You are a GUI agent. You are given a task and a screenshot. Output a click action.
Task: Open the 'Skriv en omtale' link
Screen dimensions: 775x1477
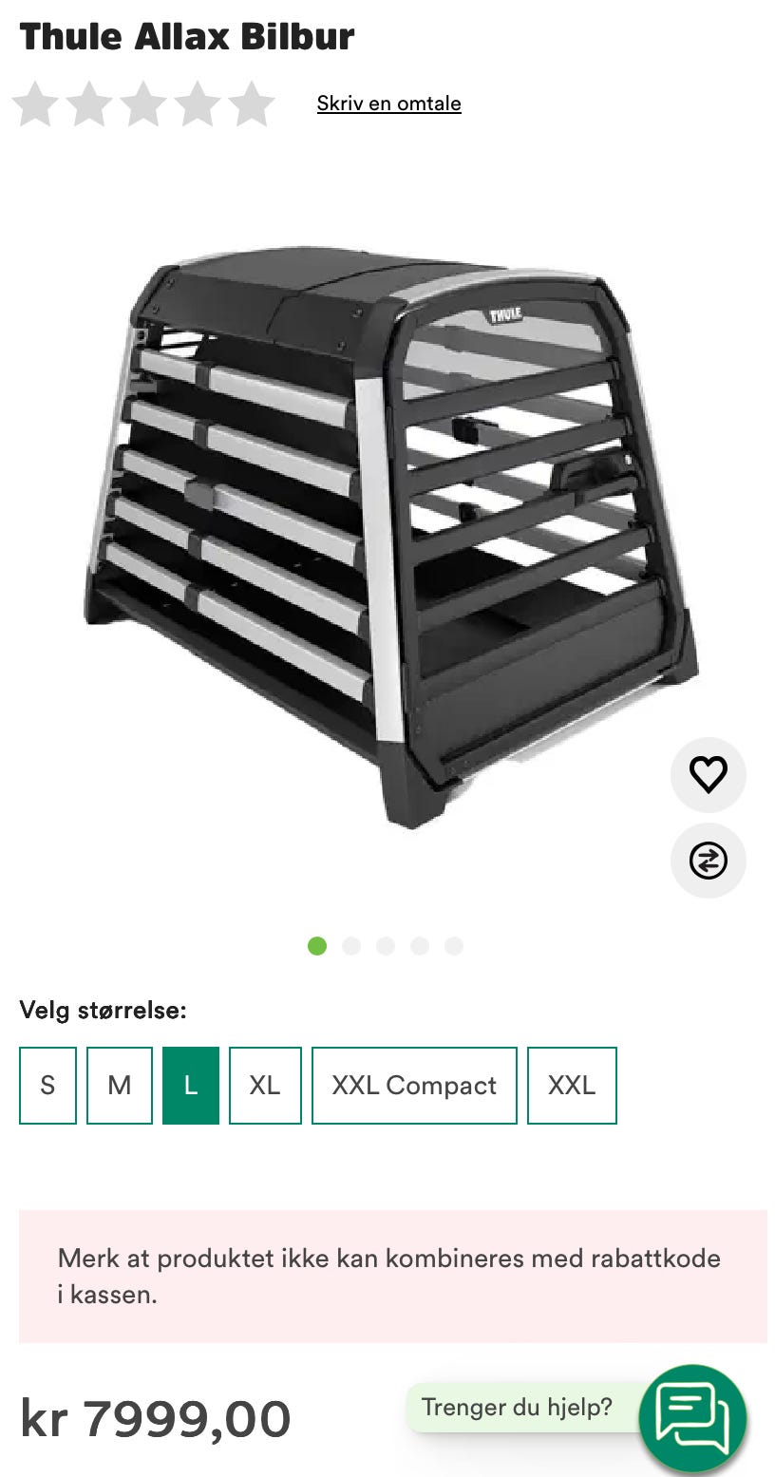(389, 104)
